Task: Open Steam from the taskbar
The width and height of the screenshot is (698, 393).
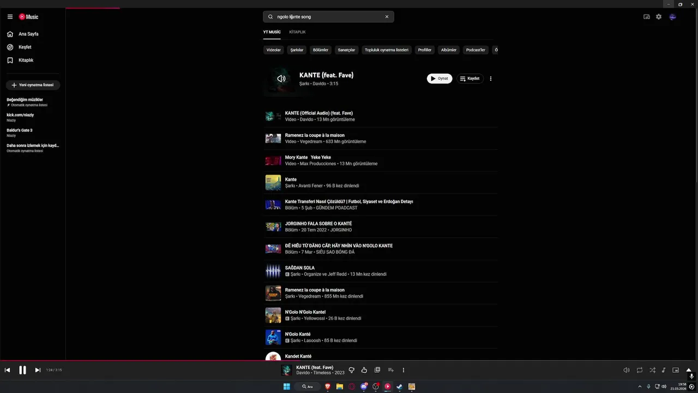Action: click(x=400, y=386)
